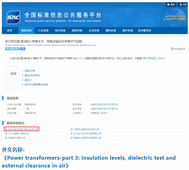Click the lock icon for 登录

point(168,4)
